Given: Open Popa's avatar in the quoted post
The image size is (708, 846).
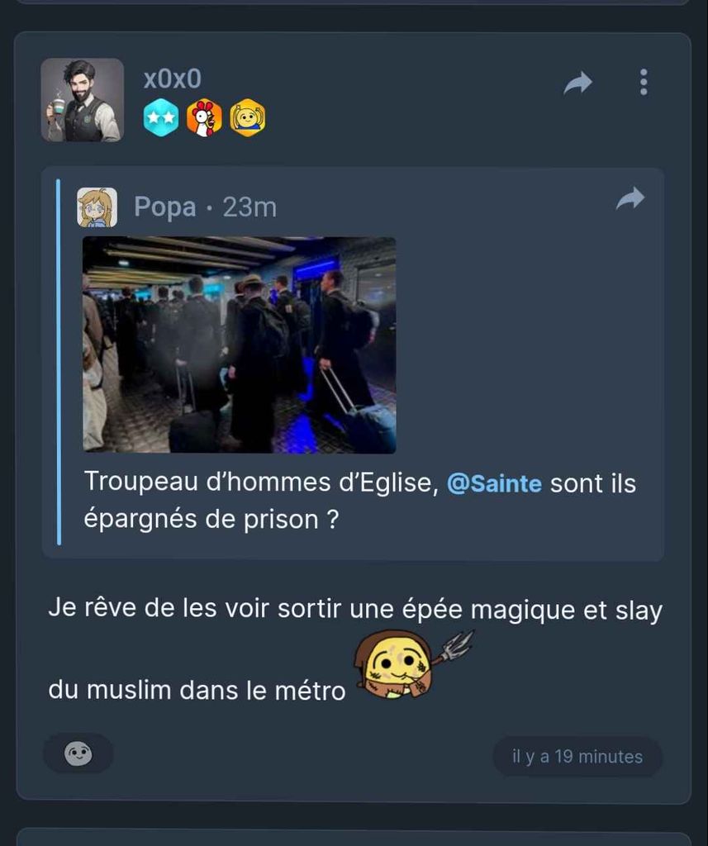Looking at the screenshot, I should [97, 207].
